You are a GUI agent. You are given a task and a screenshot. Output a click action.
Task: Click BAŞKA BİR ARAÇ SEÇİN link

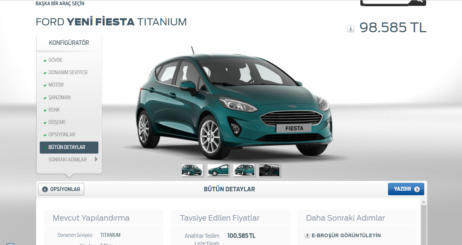tap(60, 4)
